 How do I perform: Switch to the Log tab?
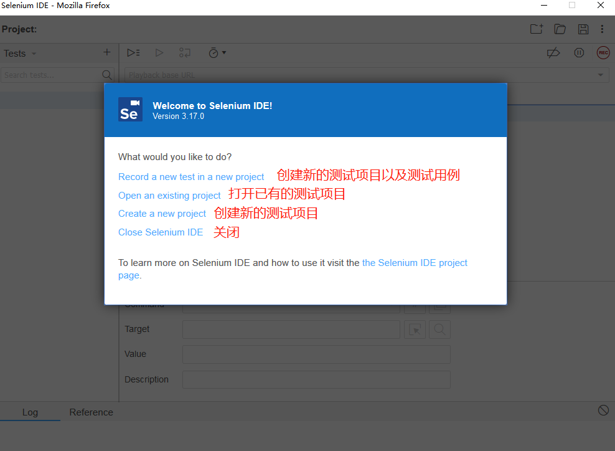click(31, 412)
